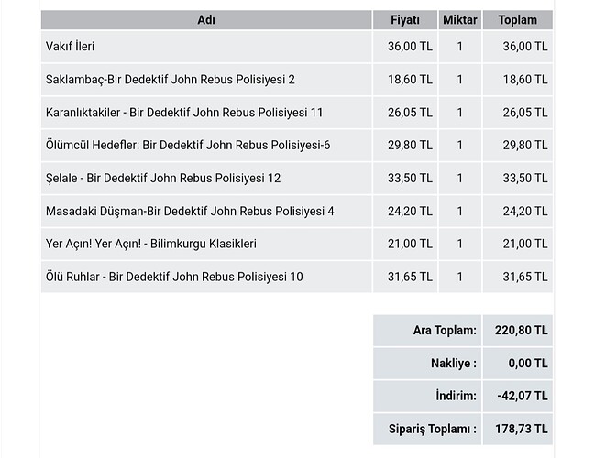Click the Adı column header
The width and height of the screenshot is (595, 458).
(206, 20)
